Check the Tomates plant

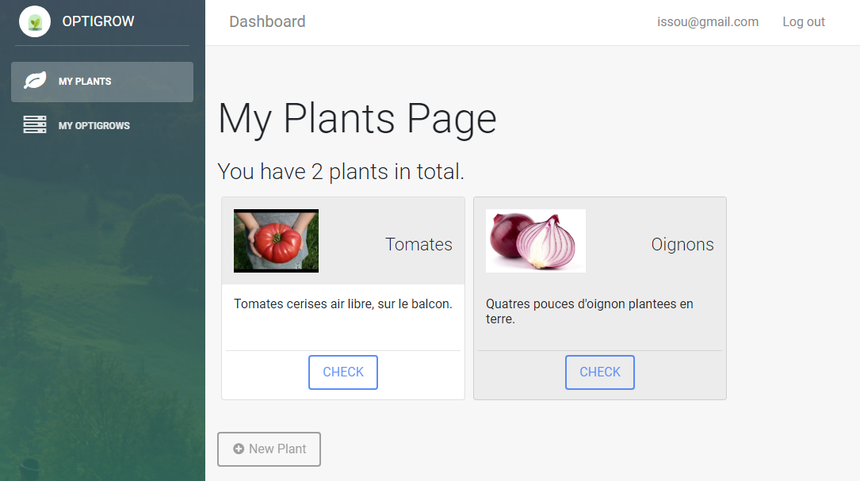pyautogui.click(x=342, y=372)
